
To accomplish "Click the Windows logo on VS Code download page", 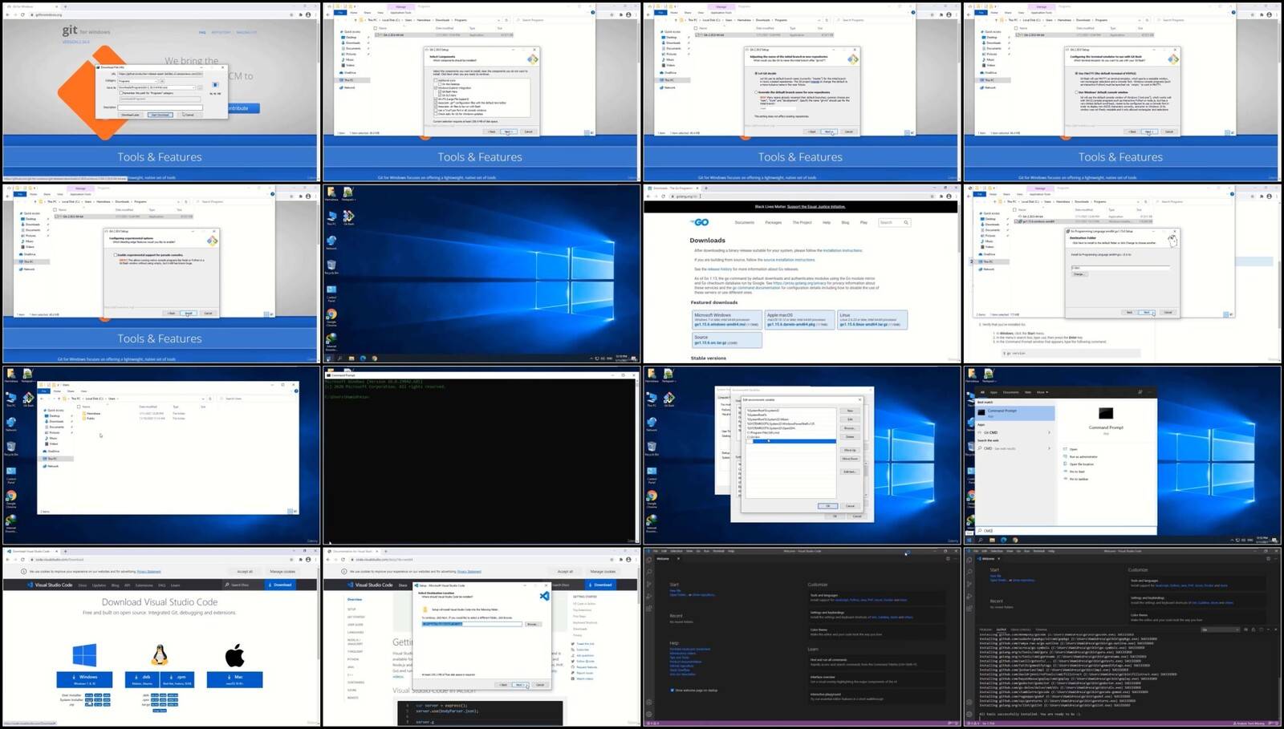I will (84, 655).
